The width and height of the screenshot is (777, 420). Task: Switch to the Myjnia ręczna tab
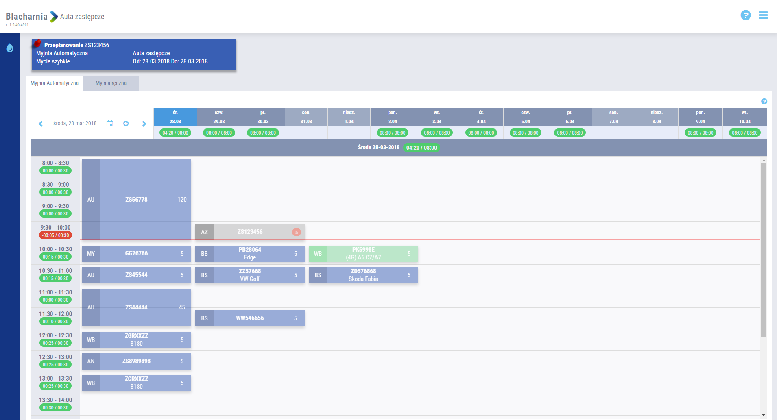[x=111, y=83]
